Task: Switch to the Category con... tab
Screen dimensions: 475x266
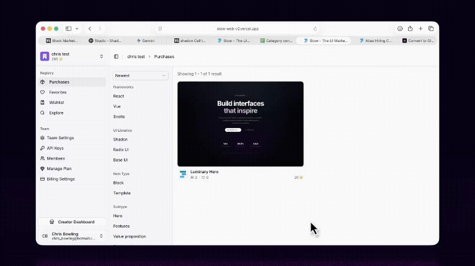Action: pyautogui.click(x=277, y=40)
